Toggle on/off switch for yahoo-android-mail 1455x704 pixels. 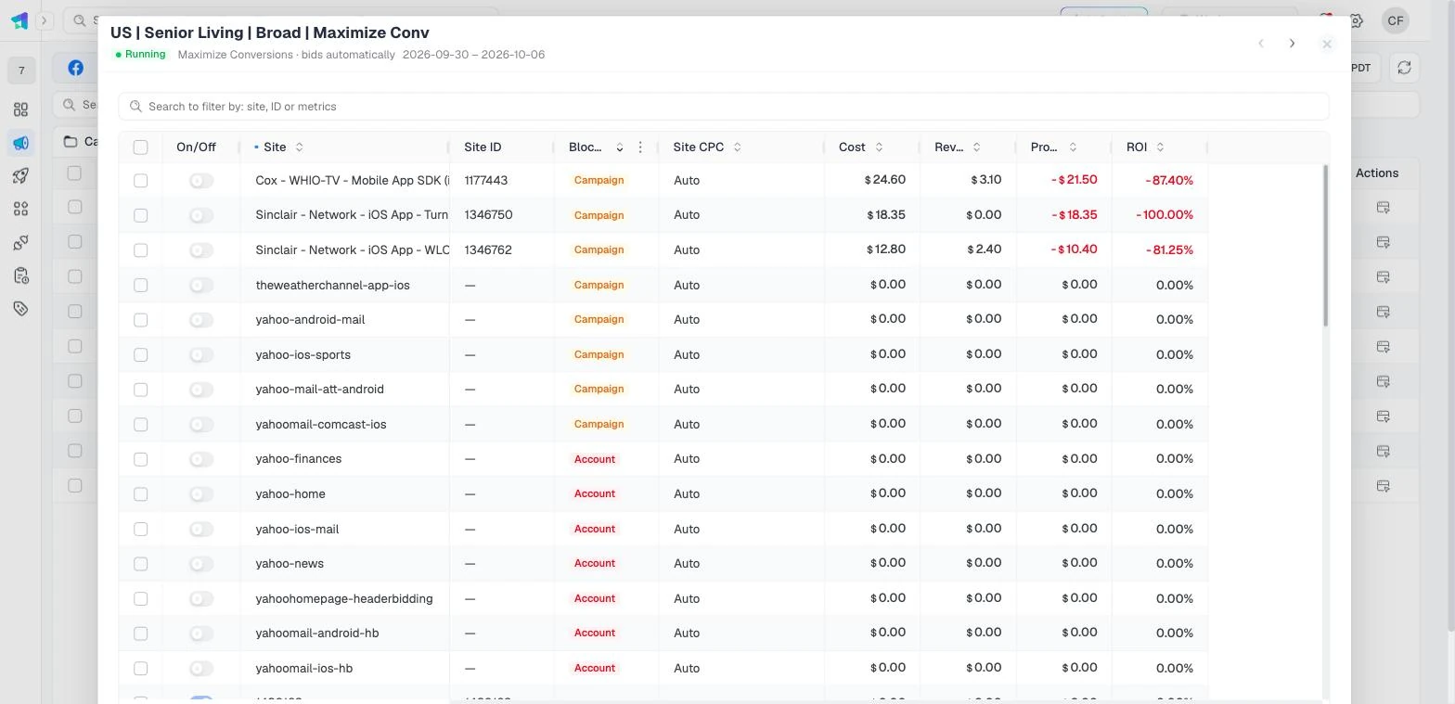200,320
